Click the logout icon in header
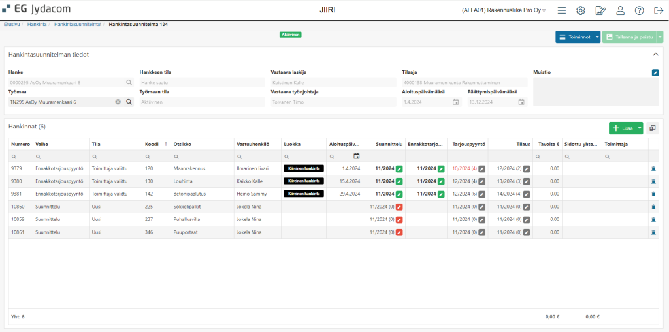This screenshot has height=332, width=669. (659, 10)
